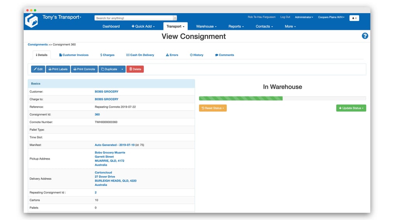Viewport: 394px width, 220px height.
Task: Click the Log Out link
Action: [x=285, y=17]
